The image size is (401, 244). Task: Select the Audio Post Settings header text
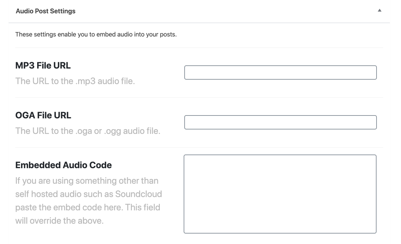point(45,11)
